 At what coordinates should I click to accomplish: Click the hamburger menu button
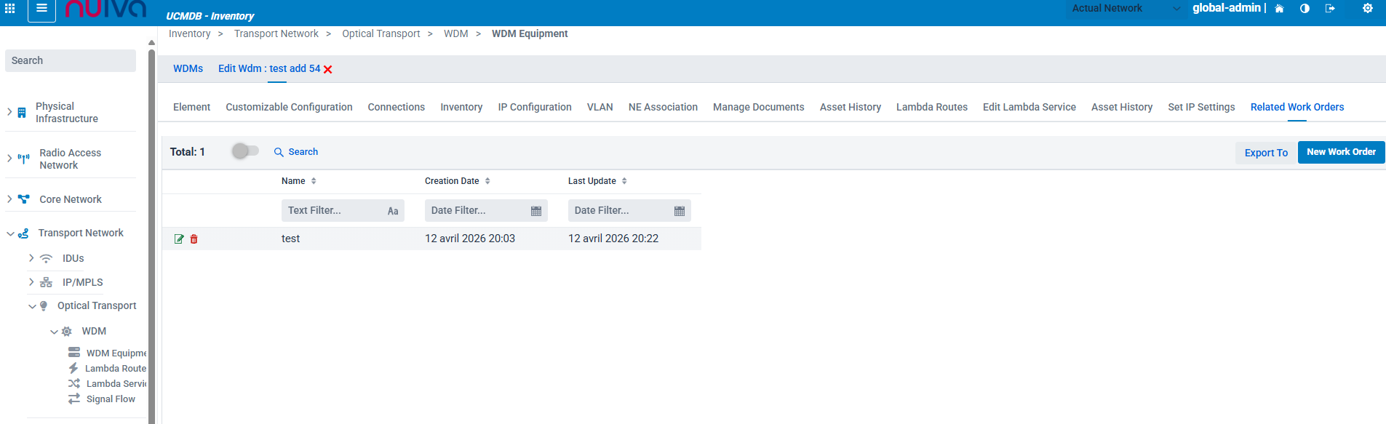pyautogui.click(x=41, y=9)
